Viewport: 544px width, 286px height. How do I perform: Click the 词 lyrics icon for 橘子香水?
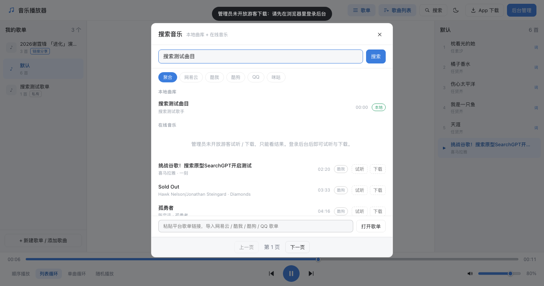pos(536,67)
